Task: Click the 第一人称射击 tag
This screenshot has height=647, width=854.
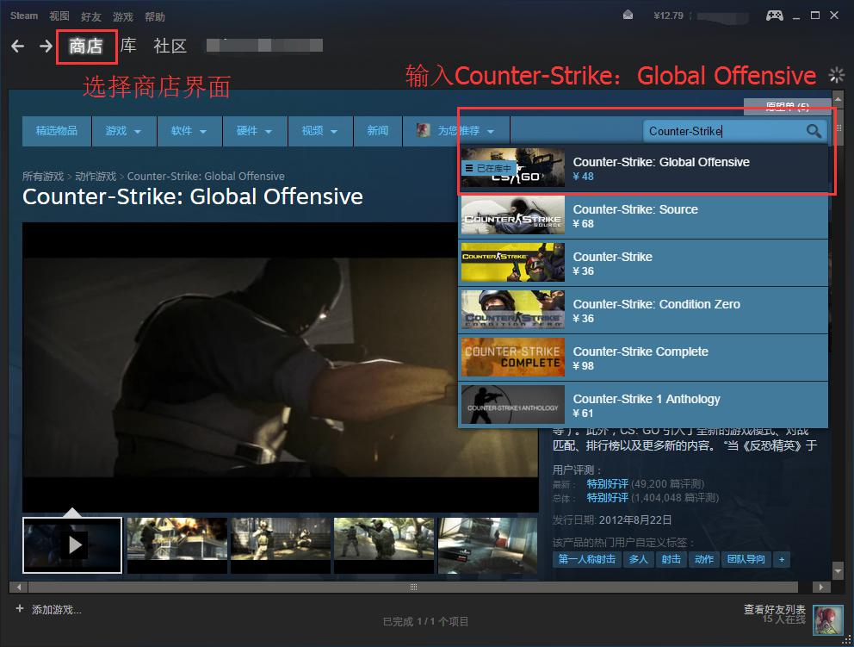Action: pyautogui.click(x=586, y=559)
